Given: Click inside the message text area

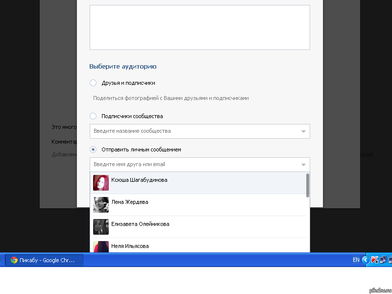Looking at the screenshot, I should coord(199,27).
